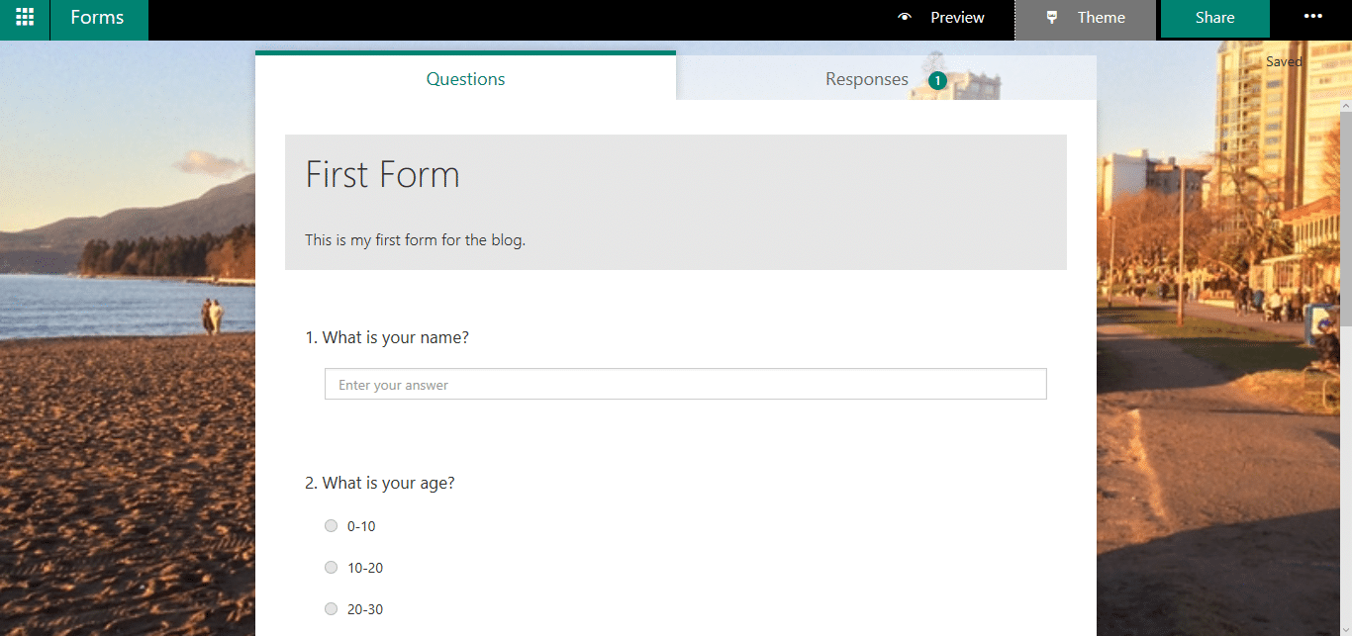Open the More options ellipsis menu
Image resolution: width=1352 pixels, height=636 pixels.
(x=1313, y=17)
